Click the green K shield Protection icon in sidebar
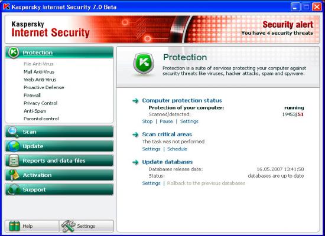Screen dimensions: 325x236 pos(14,53)
